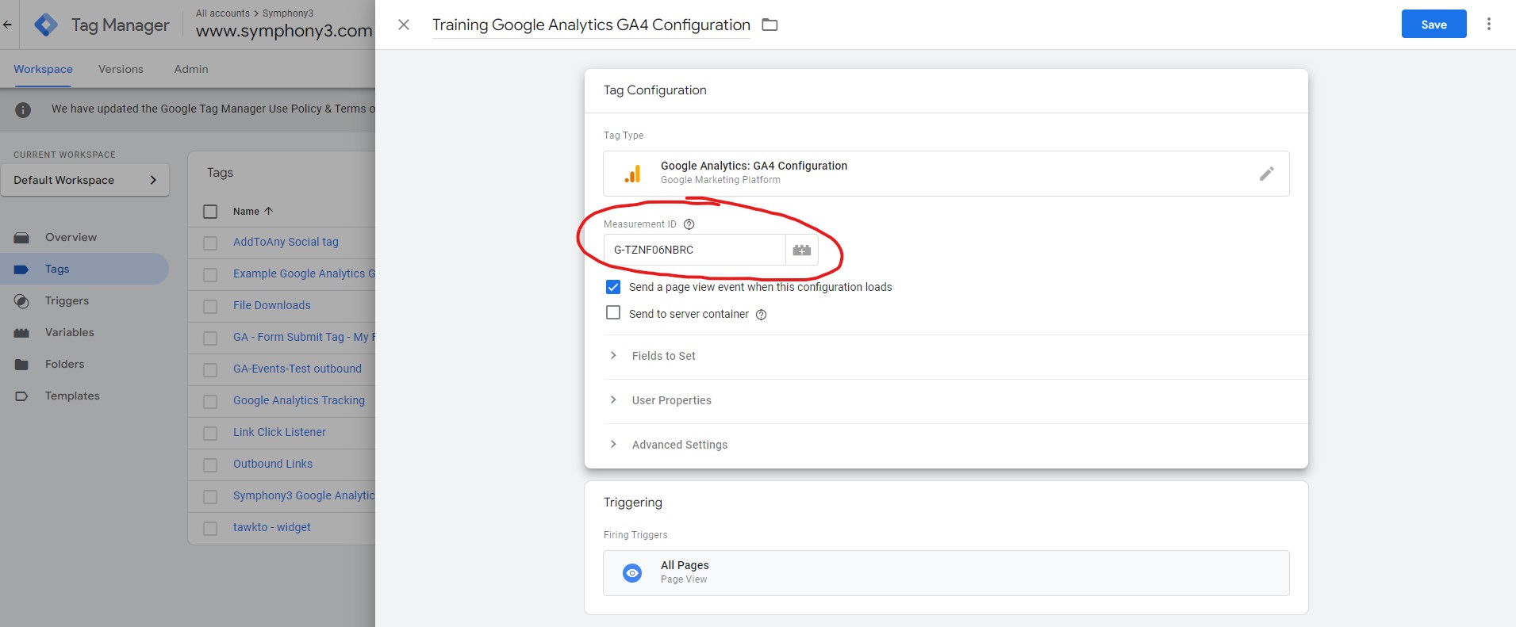The image size is (1516, 627).
Task: Click help icon next to Send to server container
Action: coord(762,315)
